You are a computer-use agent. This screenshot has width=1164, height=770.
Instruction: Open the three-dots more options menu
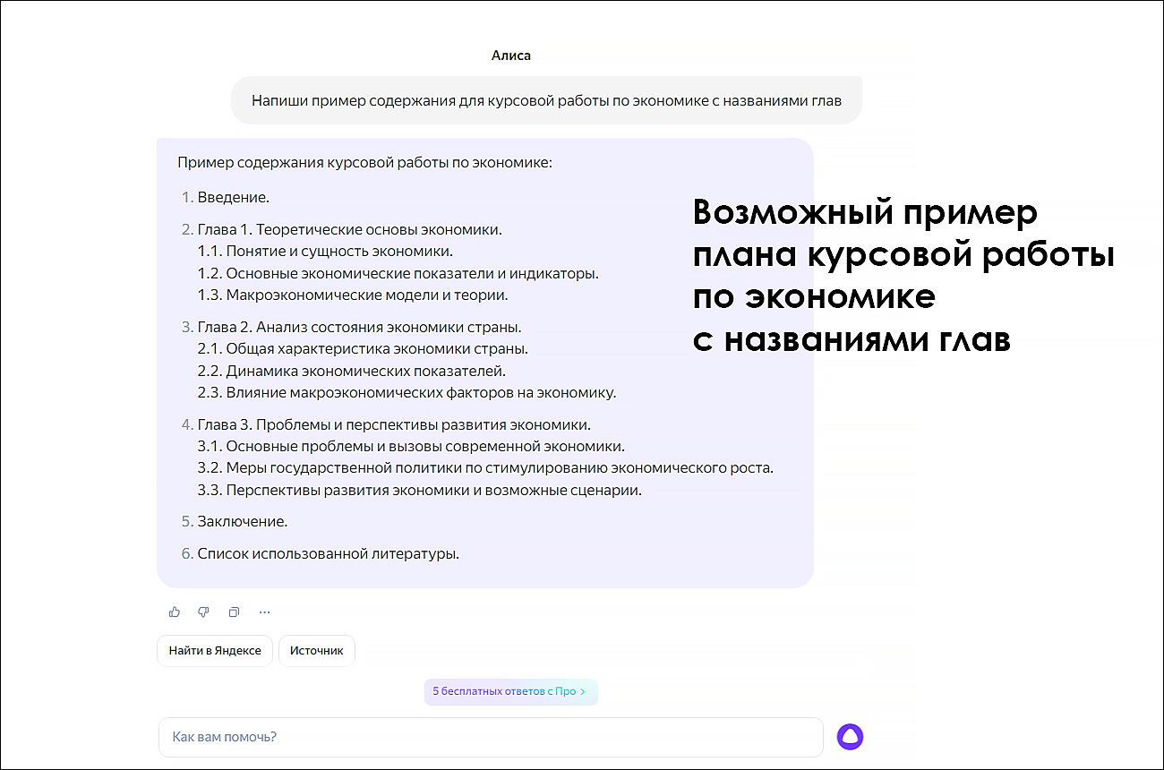[264, 612]
